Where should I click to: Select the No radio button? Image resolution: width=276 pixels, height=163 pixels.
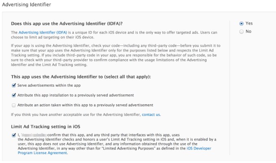pos(241,31)
